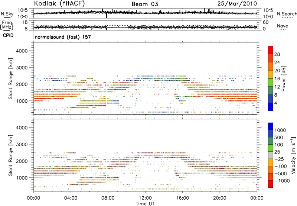This screenshot has width=297, height=206.
Task: Click the '4000' tick on power panel axis
Action: (x=22, y=51)
